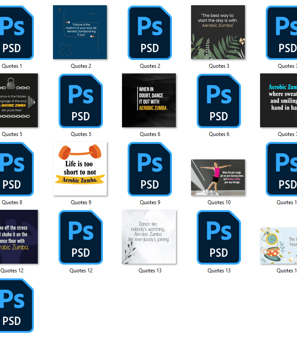Click the 'When in doubt, dance' thumbnail
297x341 pixels.
coord(149,100)
